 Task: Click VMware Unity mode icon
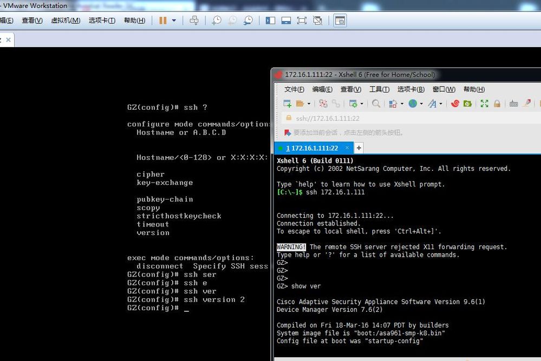[317, 21]
